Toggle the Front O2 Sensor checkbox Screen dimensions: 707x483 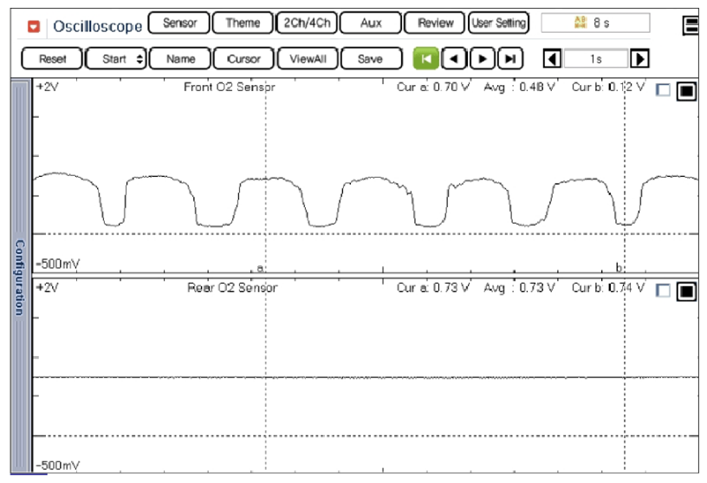(664, 90)
